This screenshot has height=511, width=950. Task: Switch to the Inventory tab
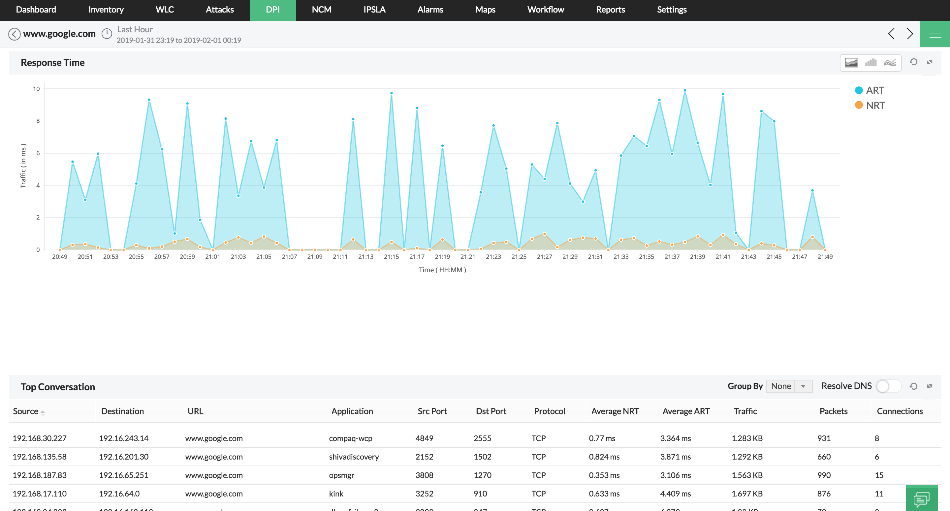coord(106,10)
